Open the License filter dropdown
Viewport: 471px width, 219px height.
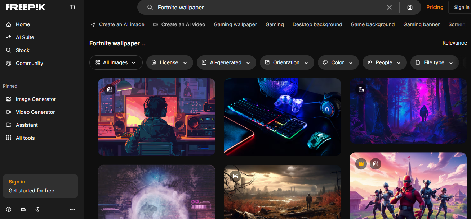coord(169,62)
